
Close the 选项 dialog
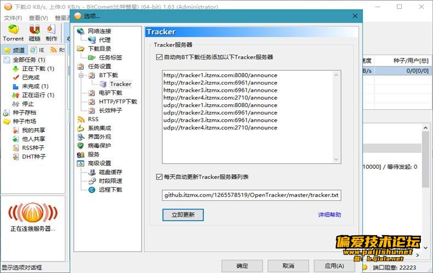point(355,16)
